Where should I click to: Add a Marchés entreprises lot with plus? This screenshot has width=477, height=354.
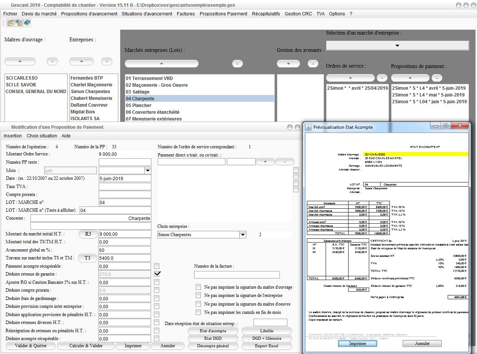[162, 64]
